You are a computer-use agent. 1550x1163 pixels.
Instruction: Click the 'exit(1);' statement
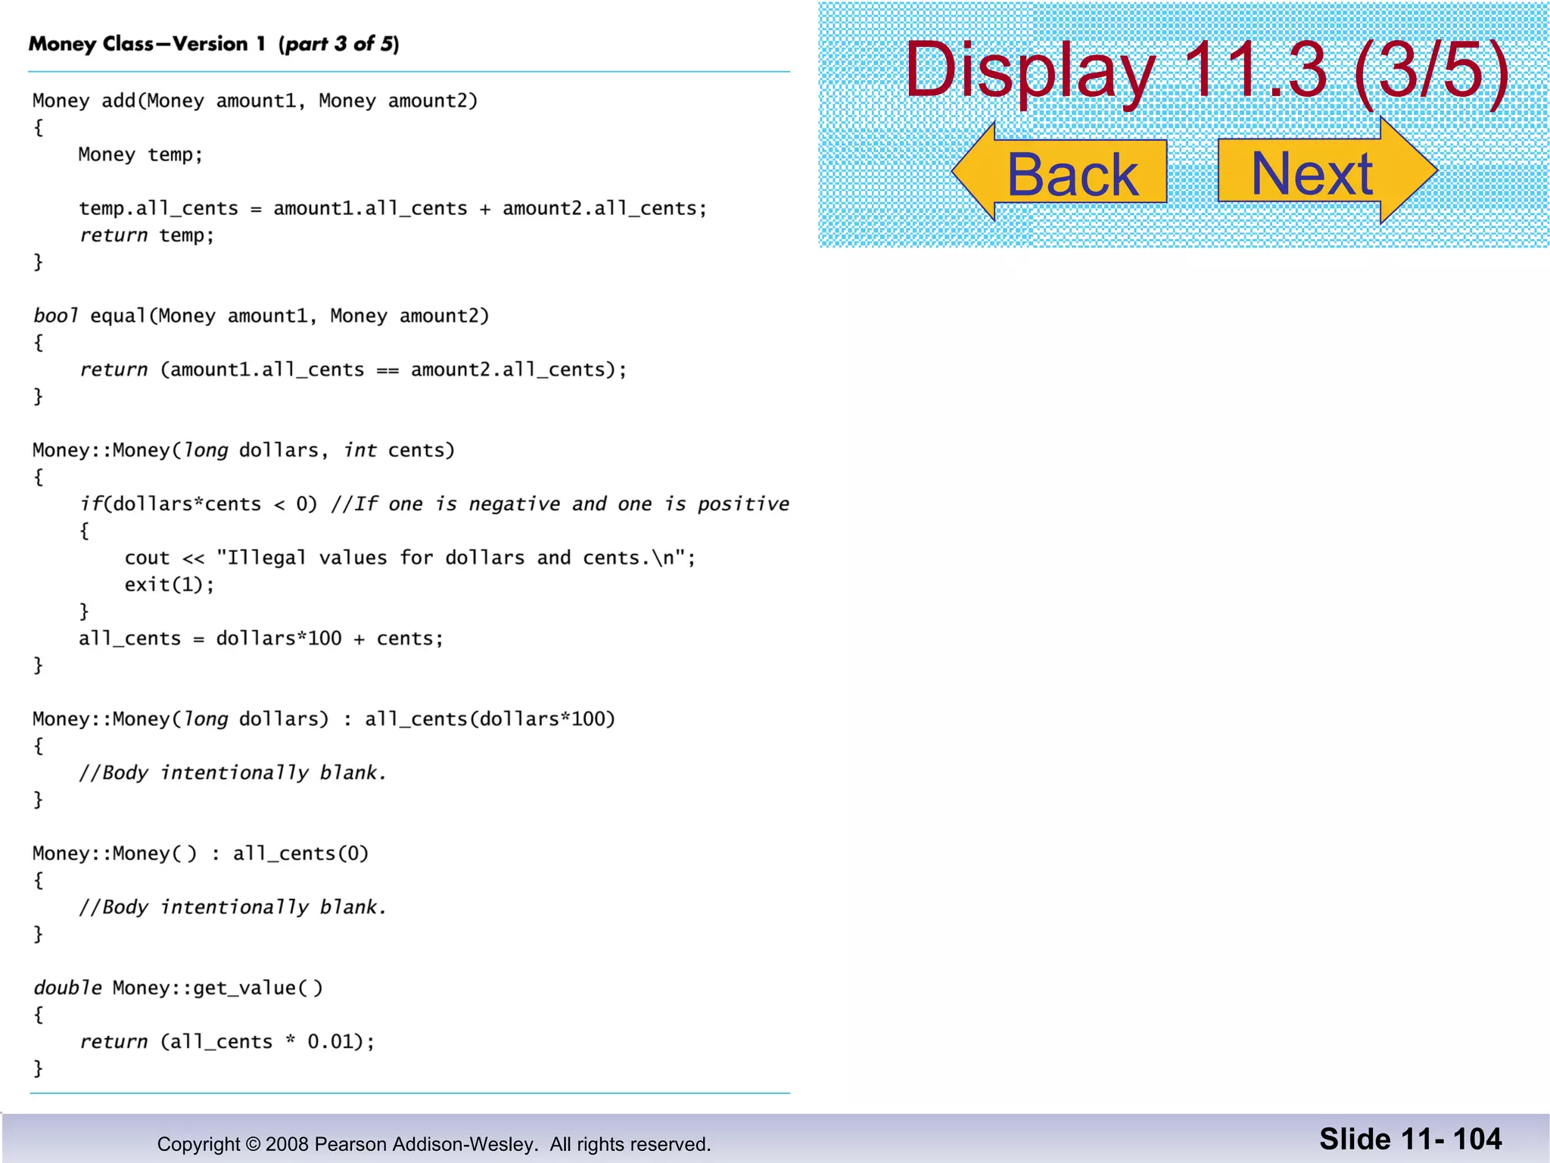(x=170, y=585)
